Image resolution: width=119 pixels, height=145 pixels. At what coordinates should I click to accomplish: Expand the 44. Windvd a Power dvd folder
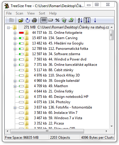coord(15,60)
